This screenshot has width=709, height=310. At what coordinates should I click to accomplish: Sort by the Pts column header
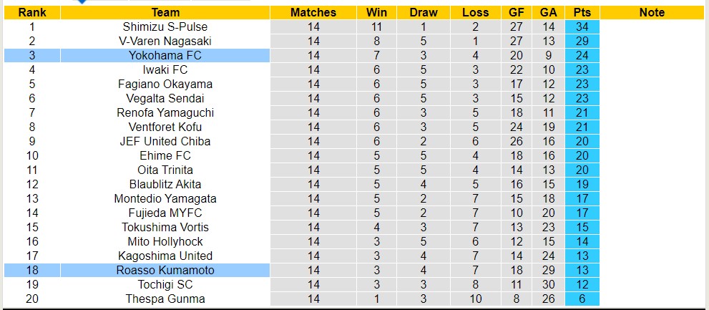coord(582,12)
